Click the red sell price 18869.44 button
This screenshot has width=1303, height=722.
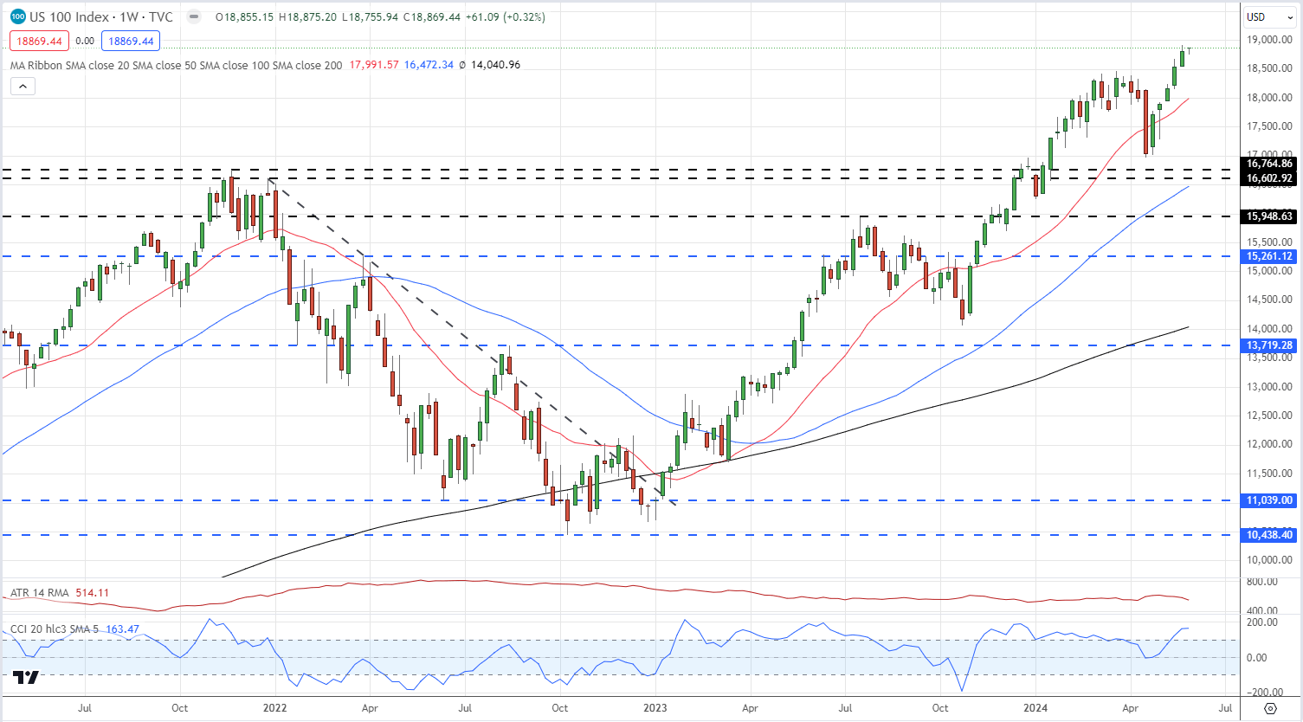pyautogui.click(x=40, y=41)
